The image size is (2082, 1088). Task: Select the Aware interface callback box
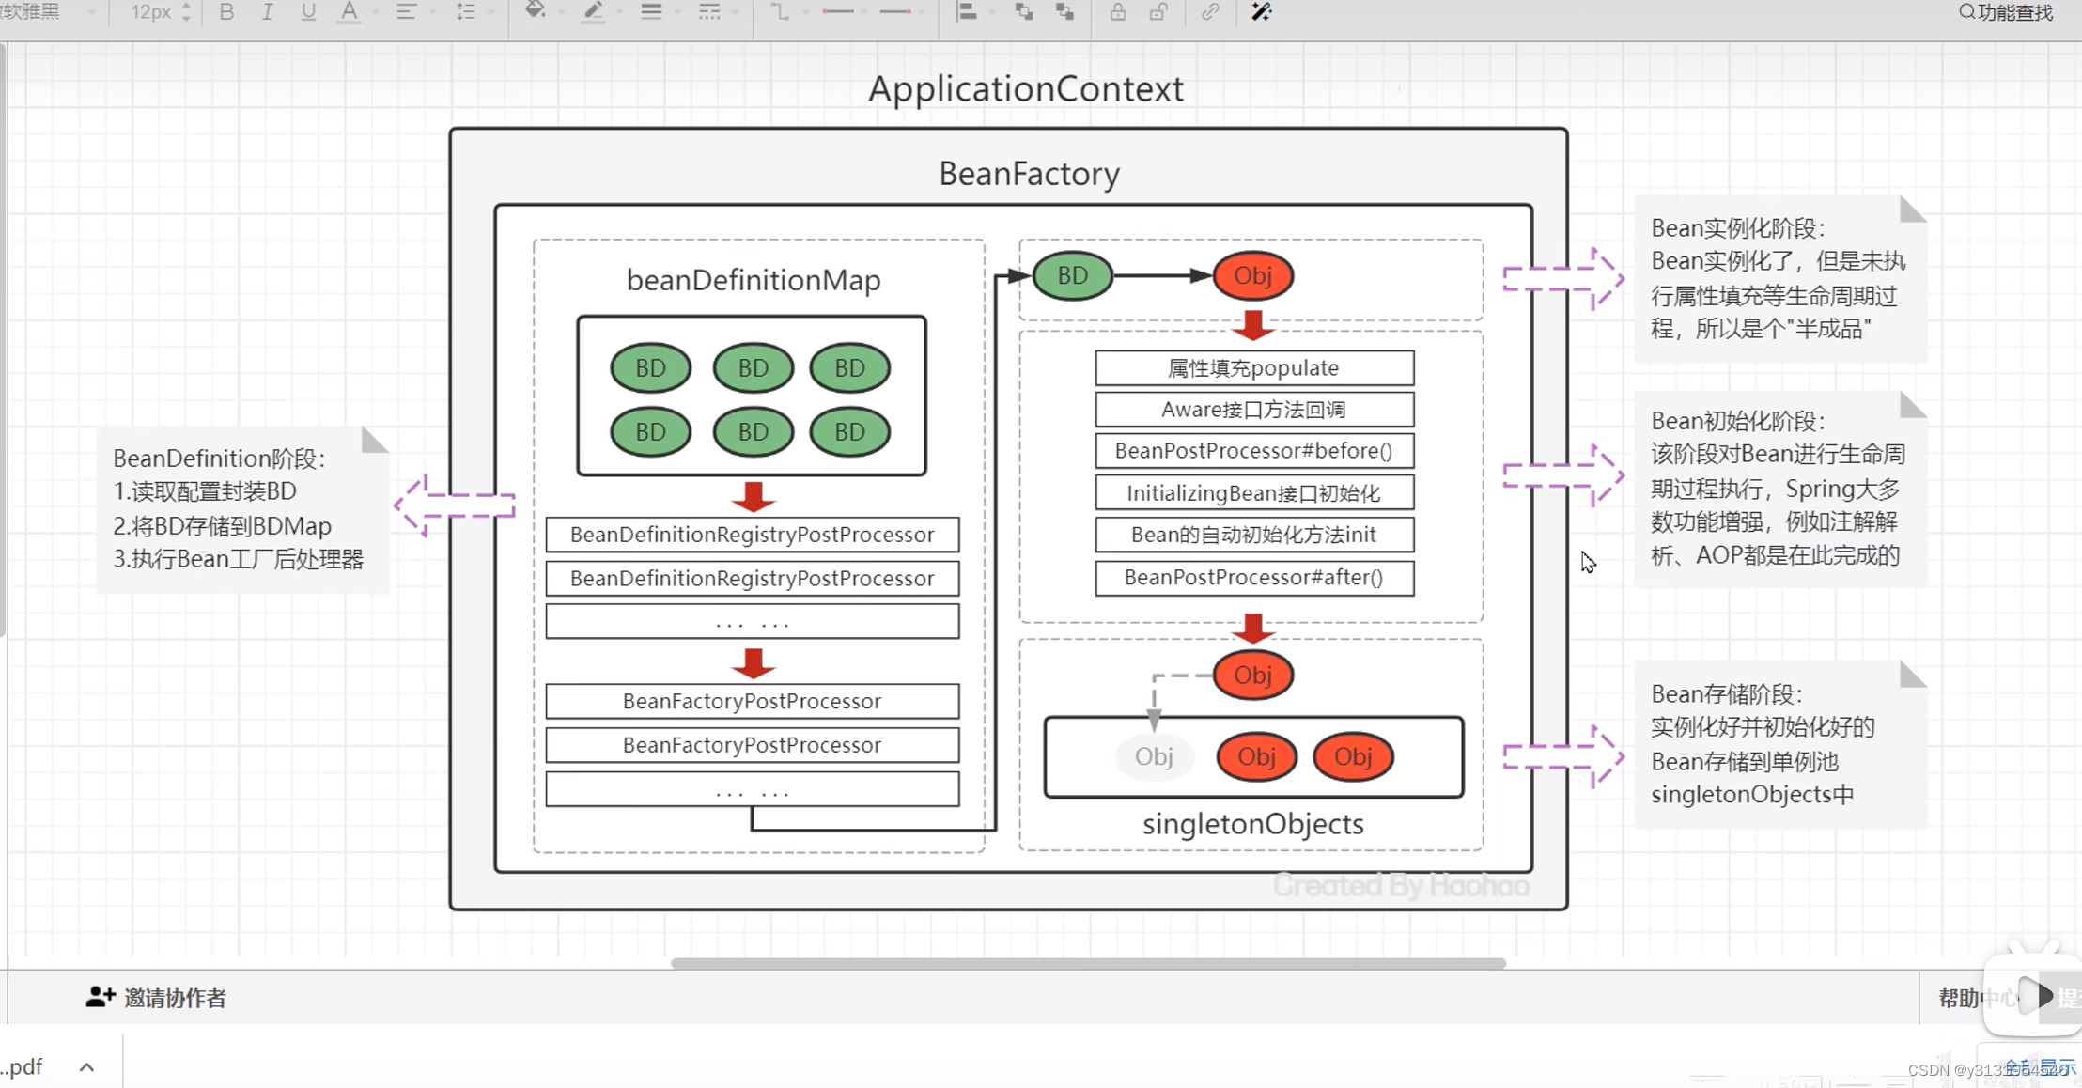1254,410
